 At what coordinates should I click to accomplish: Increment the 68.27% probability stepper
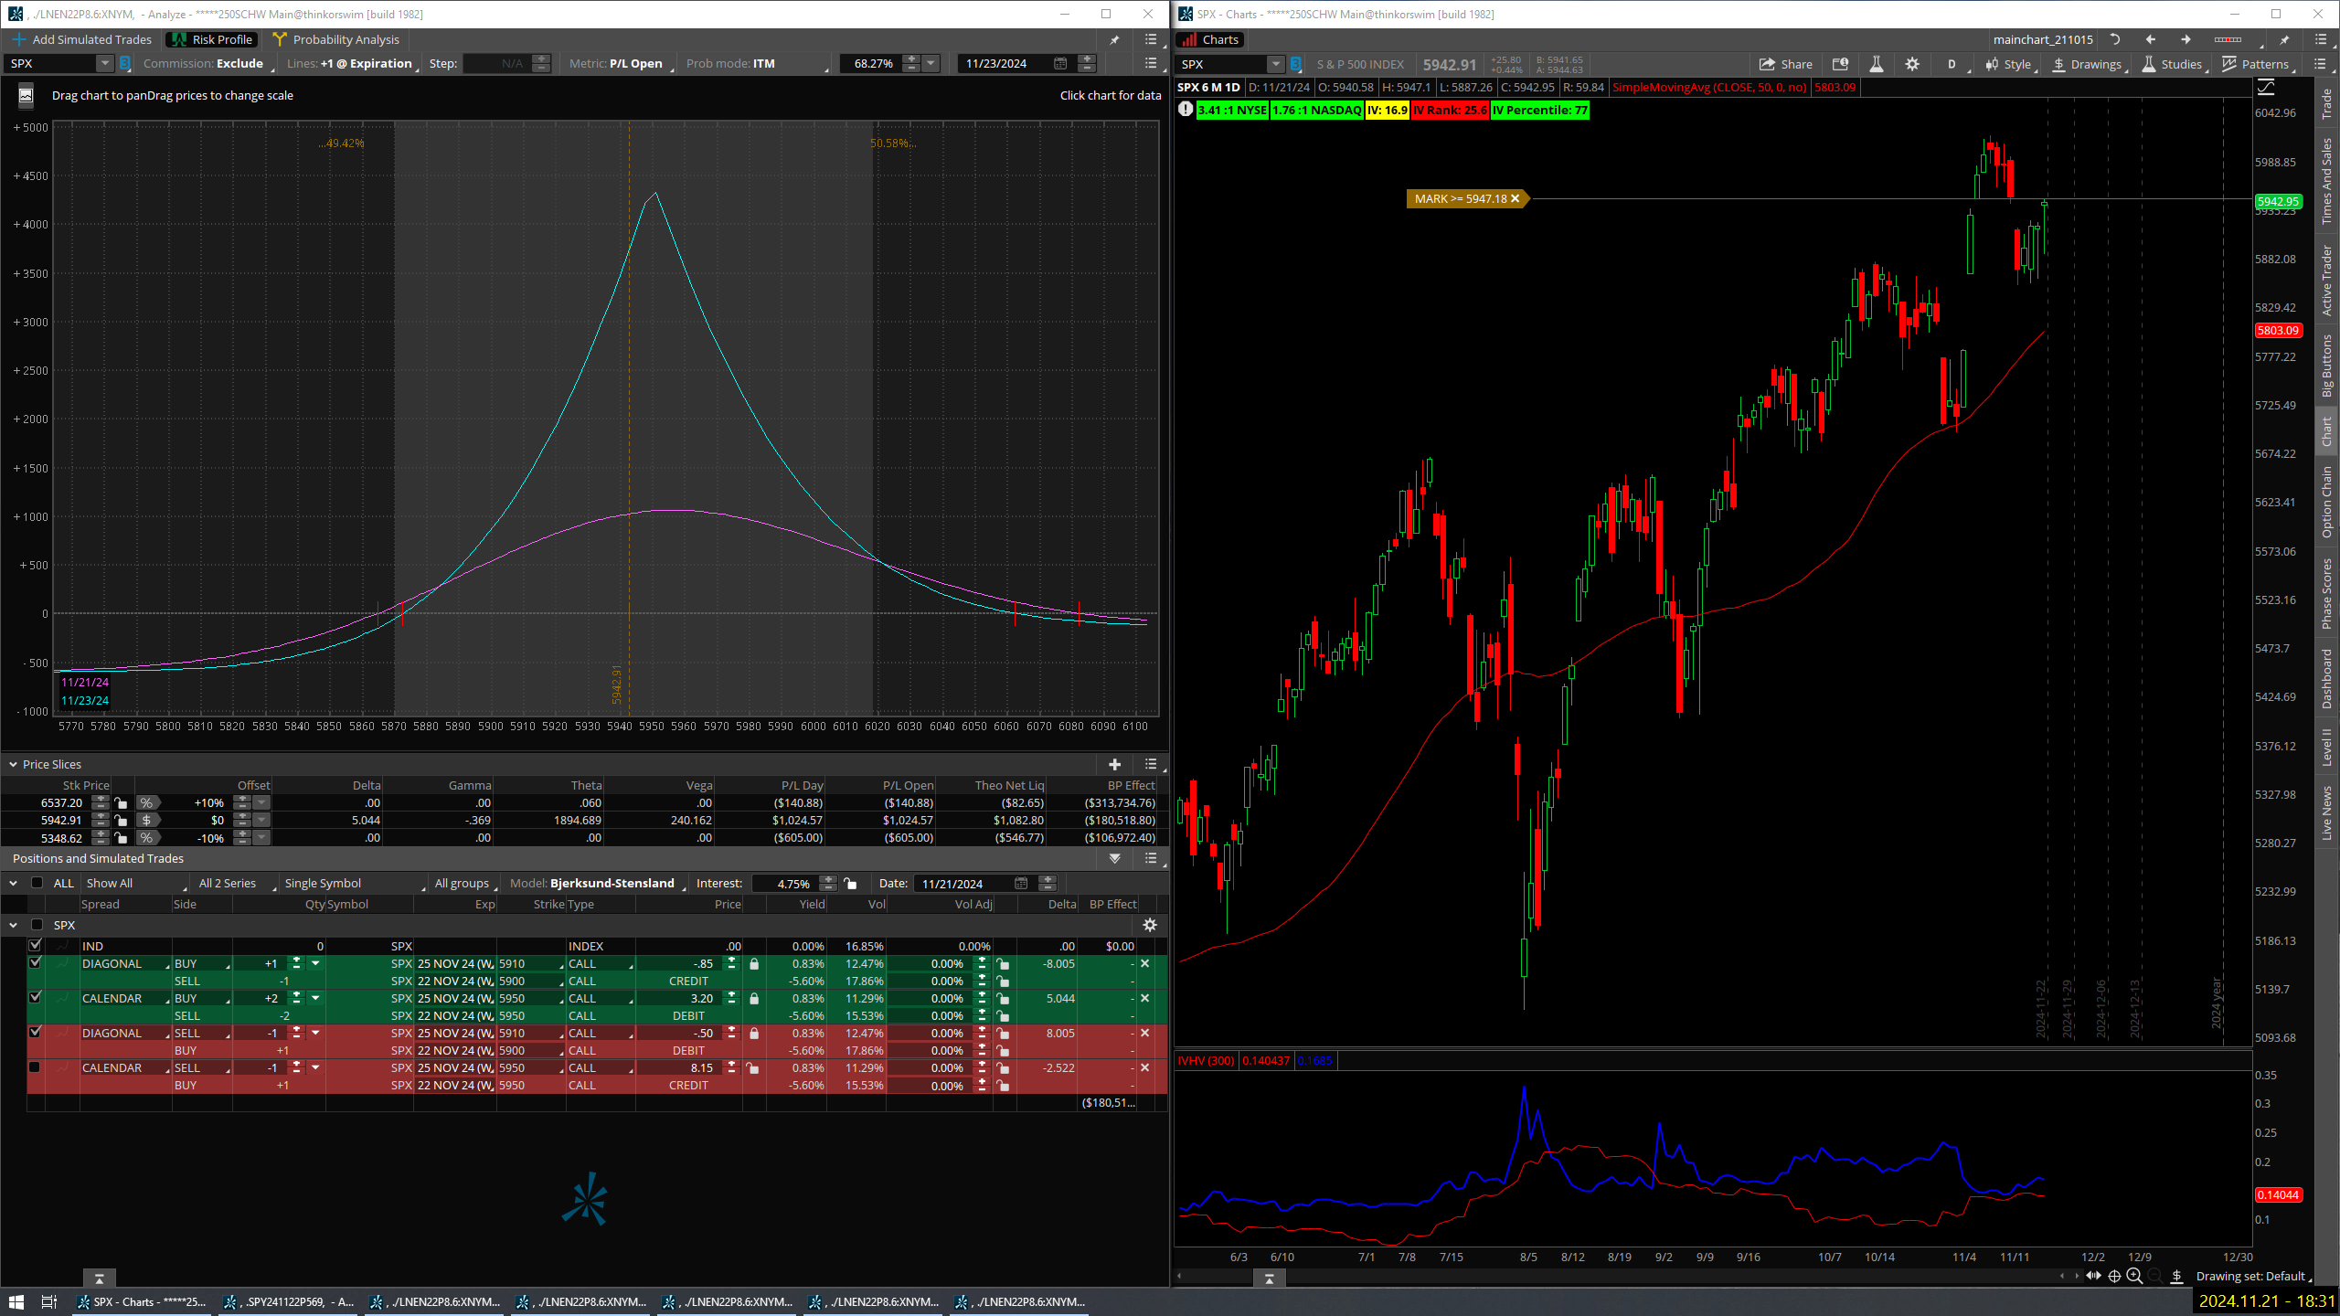911,58
